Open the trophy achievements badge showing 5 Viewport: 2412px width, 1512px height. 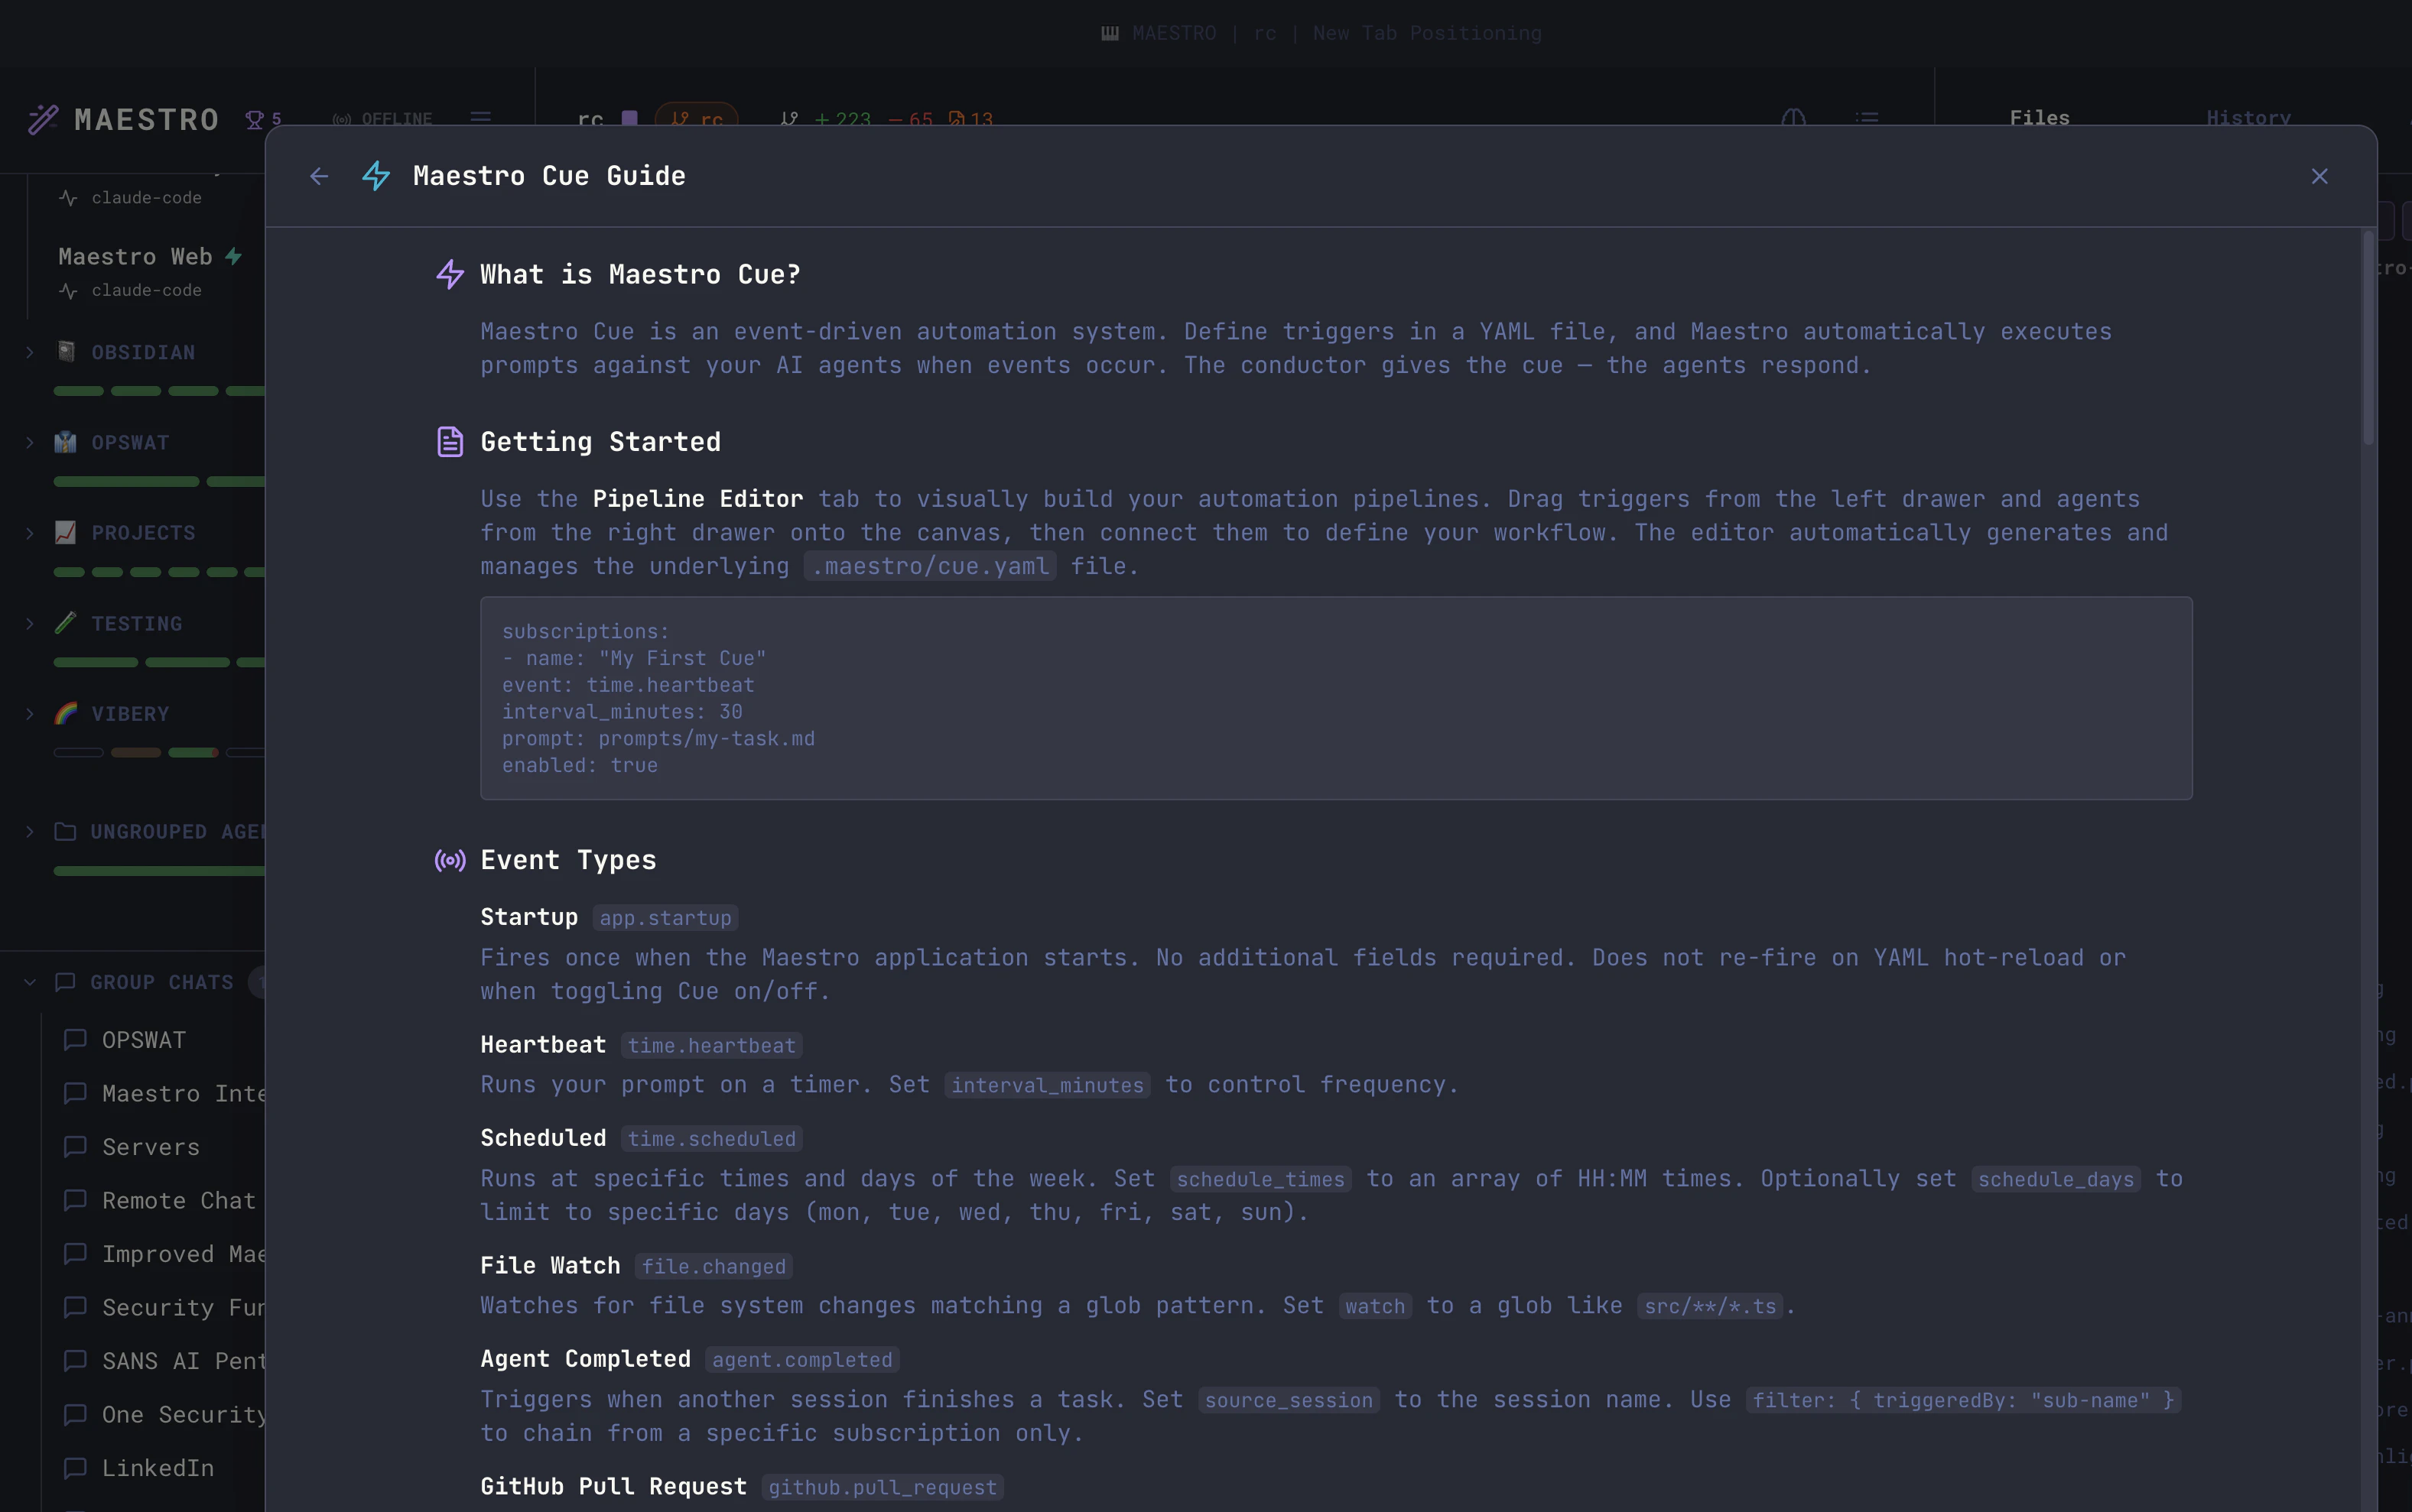(264, 120)
